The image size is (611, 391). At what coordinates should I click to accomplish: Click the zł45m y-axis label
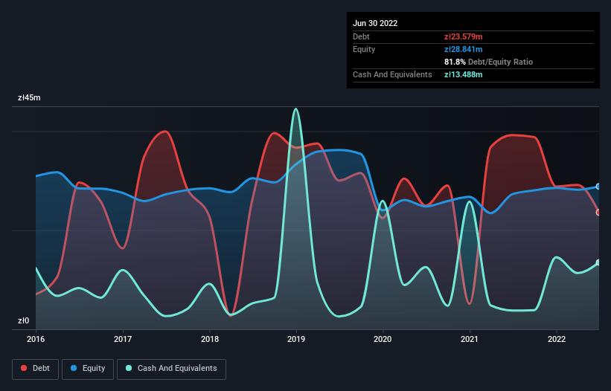click(x=29, y=97)
